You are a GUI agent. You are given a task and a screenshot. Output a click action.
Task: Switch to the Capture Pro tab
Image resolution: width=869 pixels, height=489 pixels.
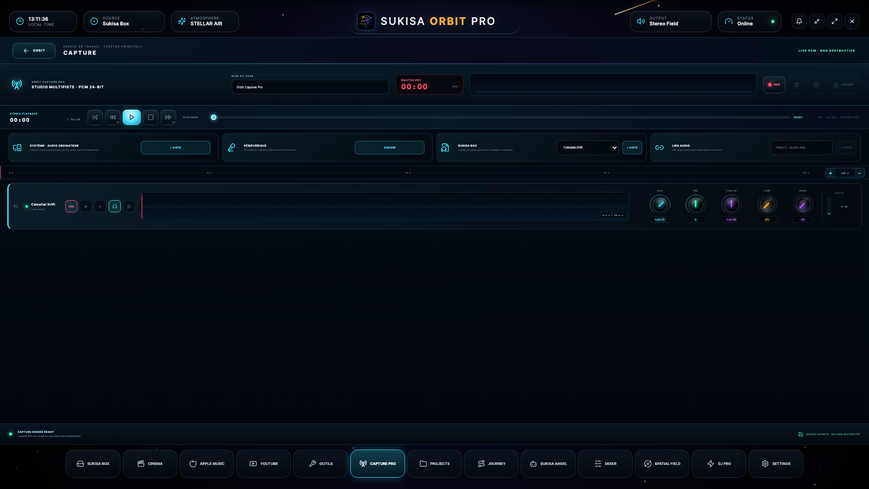point(377,464)
